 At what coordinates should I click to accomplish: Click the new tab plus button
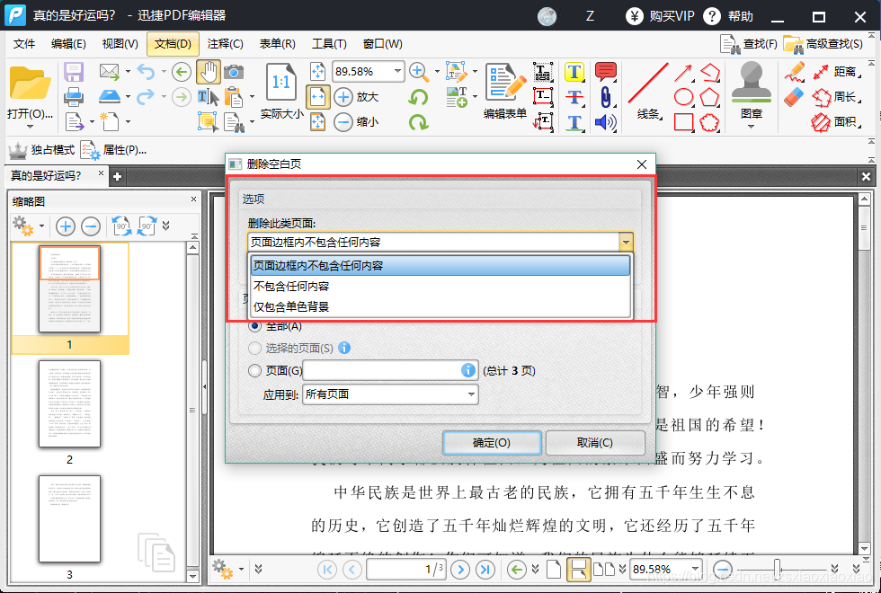[x=118, y=176]
